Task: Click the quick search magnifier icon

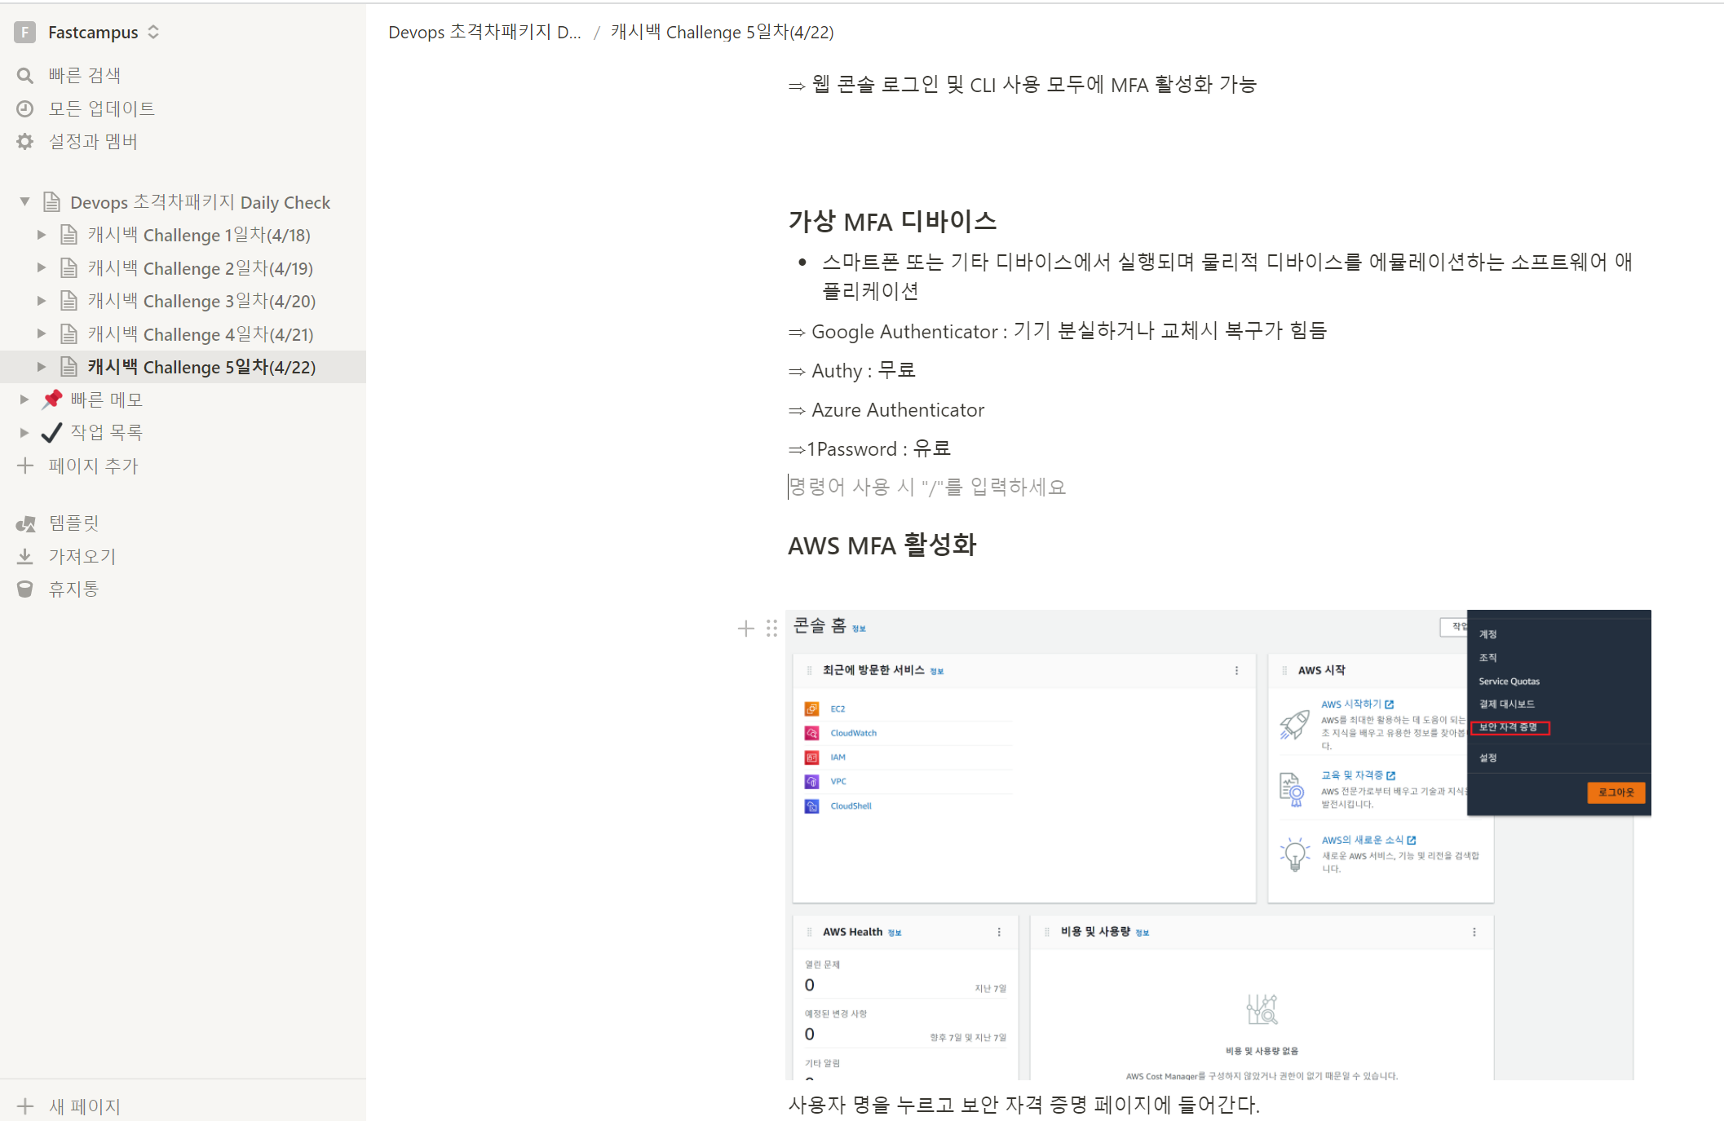Action: click(x=25, y=76)
